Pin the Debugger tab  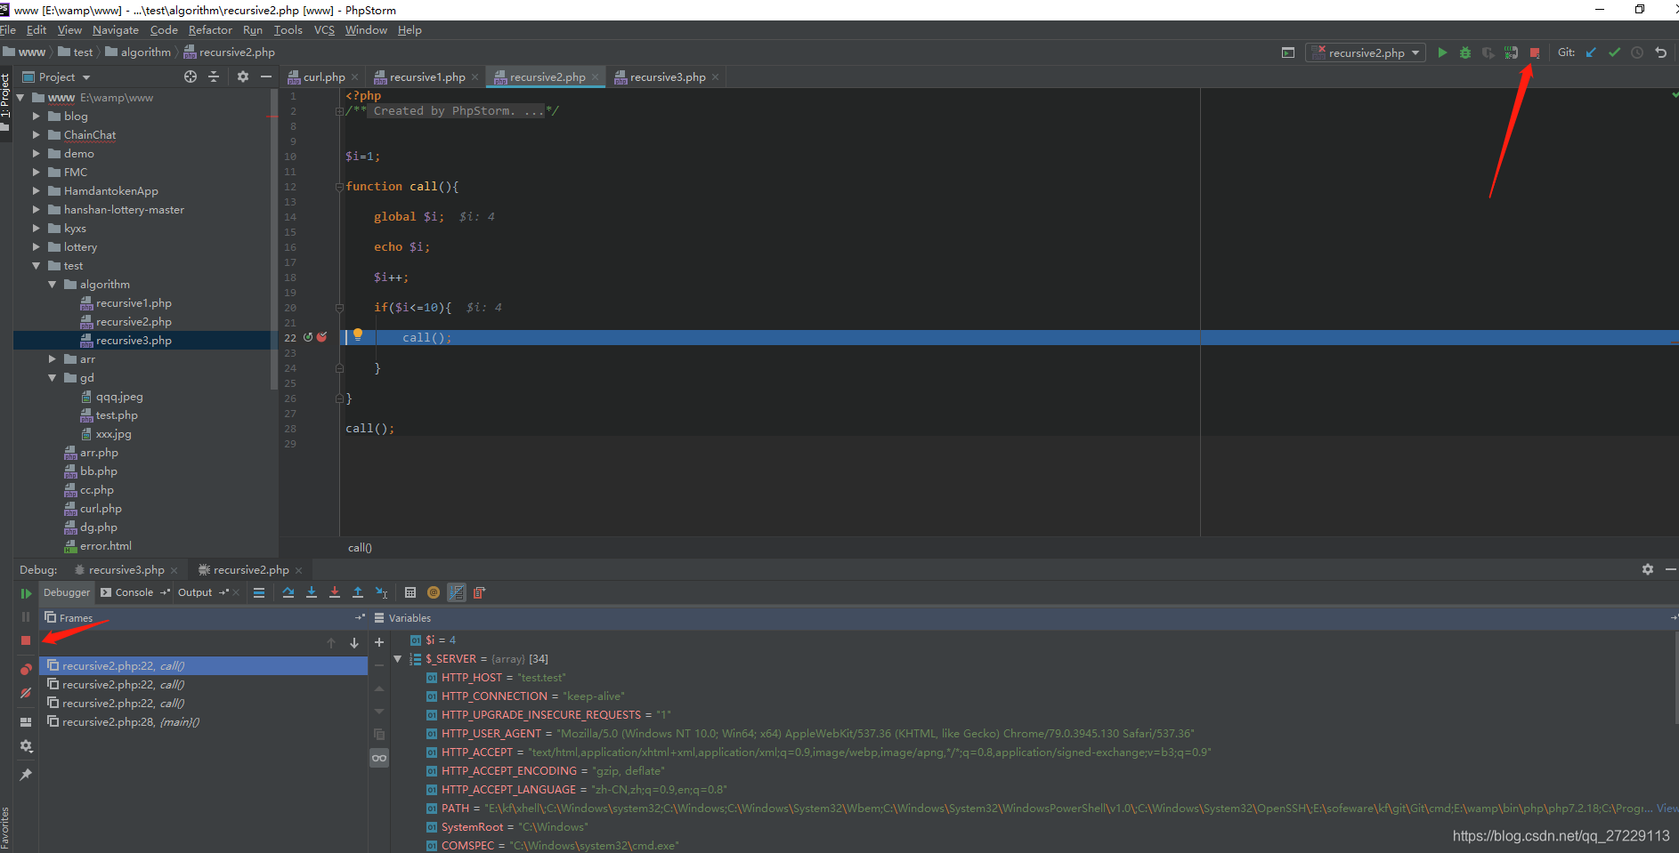pyautogui.click(x=25, y=774)
